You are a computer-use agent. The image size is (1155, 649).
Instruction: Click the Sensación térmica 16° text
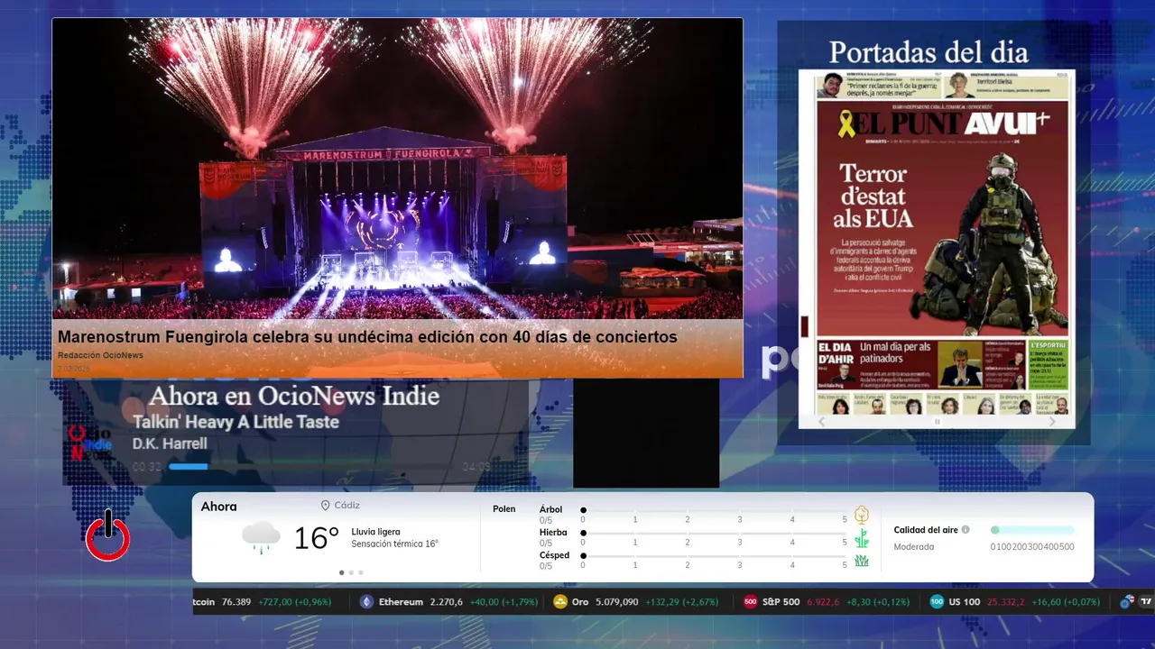coord(394,544)
